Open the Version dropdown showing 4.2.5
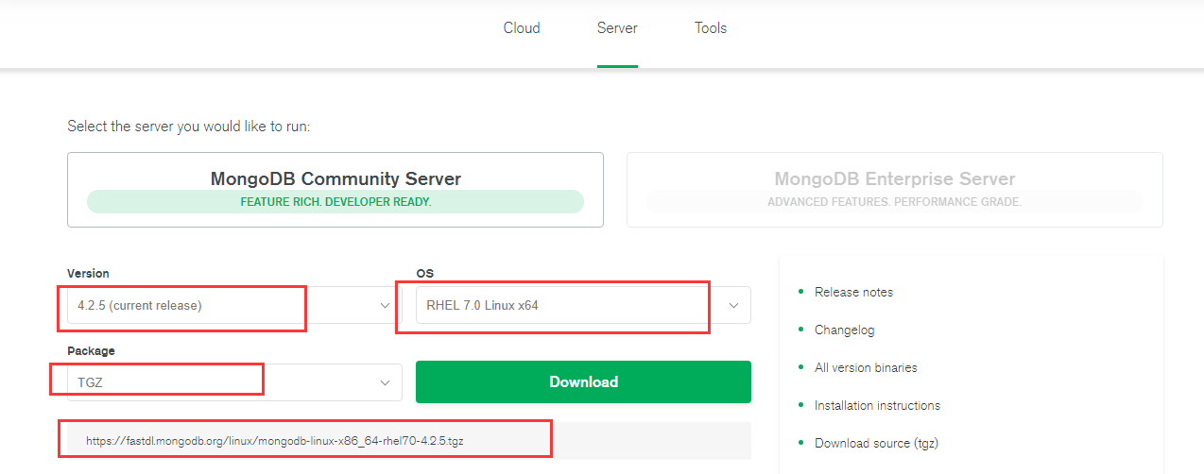The width and height of the screenshot is (1204, 474). click(234, 306)
